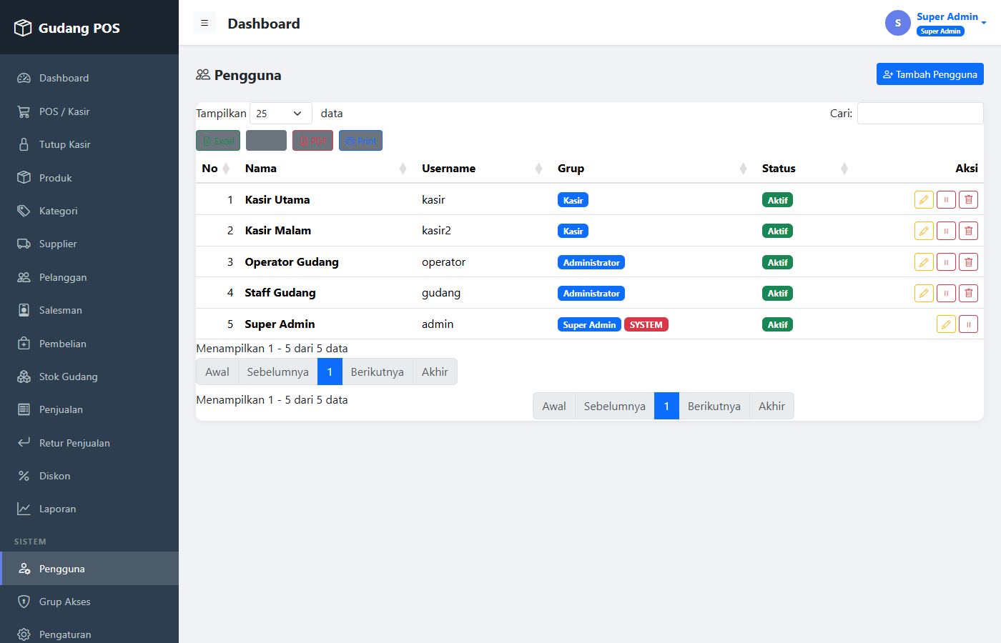Edit Kasir Utama user
Image resolution: width=1001 pixels, height=643 pixels.
pyautogui.click(x=924, y=200)
